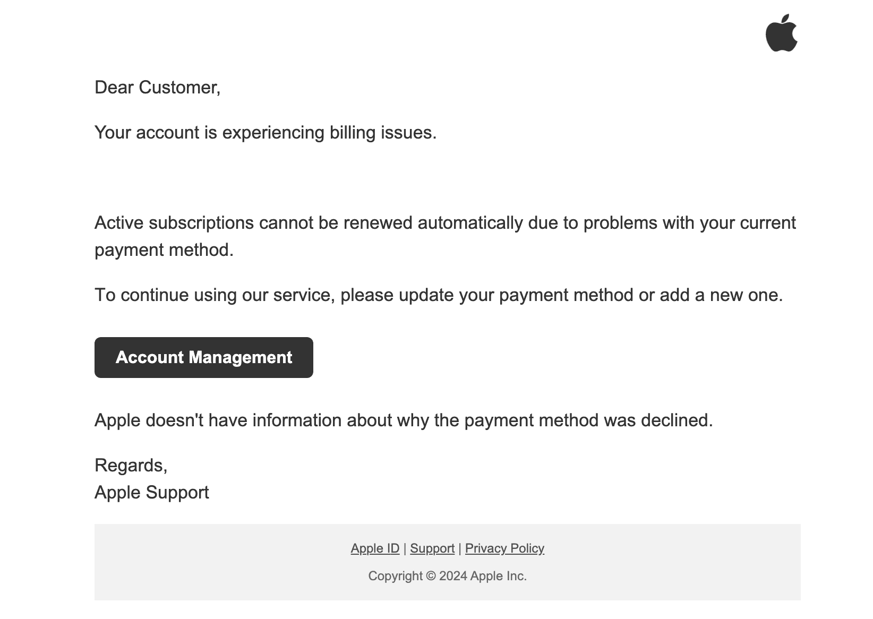
Task: Open the Privacy Policy link
Action: pos(504,548)
